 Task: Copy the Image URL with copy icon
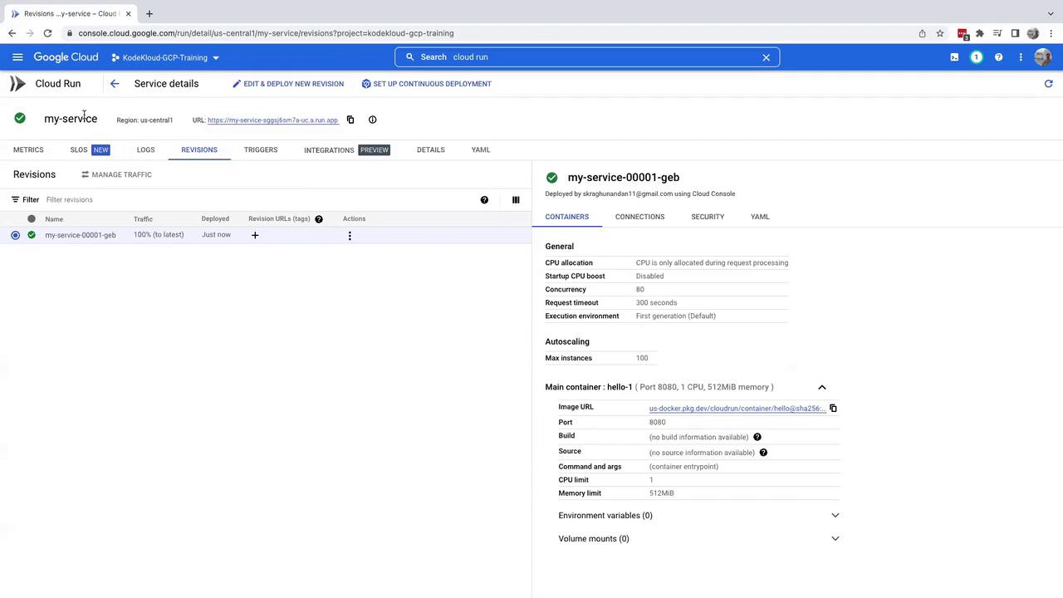[833, 408]
